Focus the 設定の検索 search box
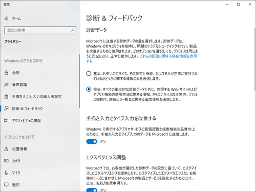The width and height of the screenshot is (256, 192). tap(40, 30)
